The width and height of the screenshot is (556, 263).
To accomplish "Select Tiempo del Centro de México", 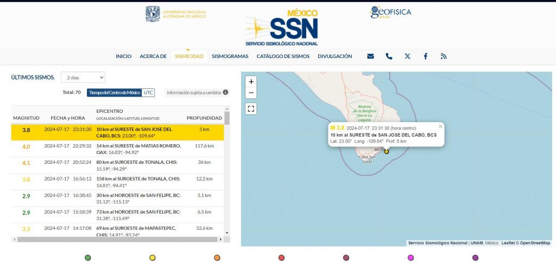I will click(x=115, y=93).
